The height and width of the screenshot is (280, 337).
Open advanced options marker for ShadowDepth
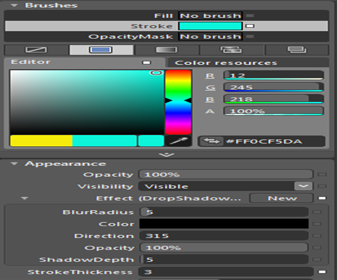(317, 260)
